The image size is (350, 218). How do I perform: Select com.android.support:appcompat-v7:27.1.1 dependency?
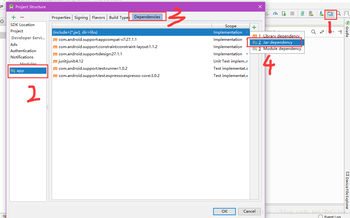point(151,40)
